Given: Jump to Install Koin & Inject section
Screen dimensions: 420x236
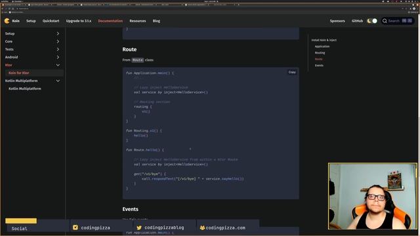Looking at the screenshot, I should 324,40.
